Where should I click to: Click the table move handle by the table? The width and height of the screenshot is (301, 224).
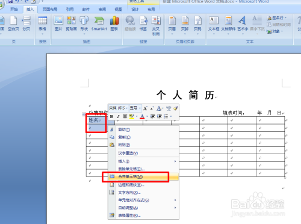pyautogui.click(x=84, y=114)
